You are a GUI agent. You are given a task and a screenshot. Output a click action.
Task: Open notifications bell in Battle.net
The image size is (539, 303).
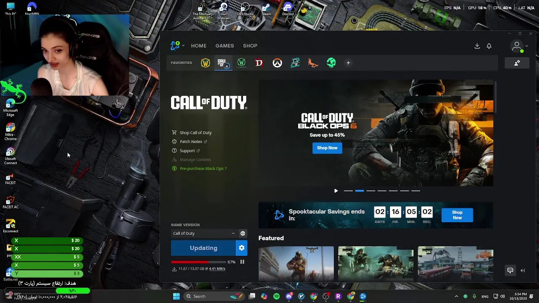pyautogui.click(x=489, y=46)
